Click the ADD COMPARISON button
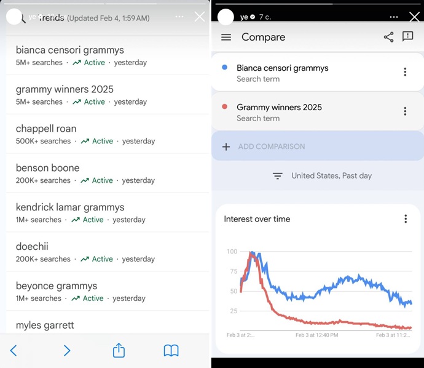Image resolution: width=424 pixels, height=368 pixels. (x=318, y=146)
